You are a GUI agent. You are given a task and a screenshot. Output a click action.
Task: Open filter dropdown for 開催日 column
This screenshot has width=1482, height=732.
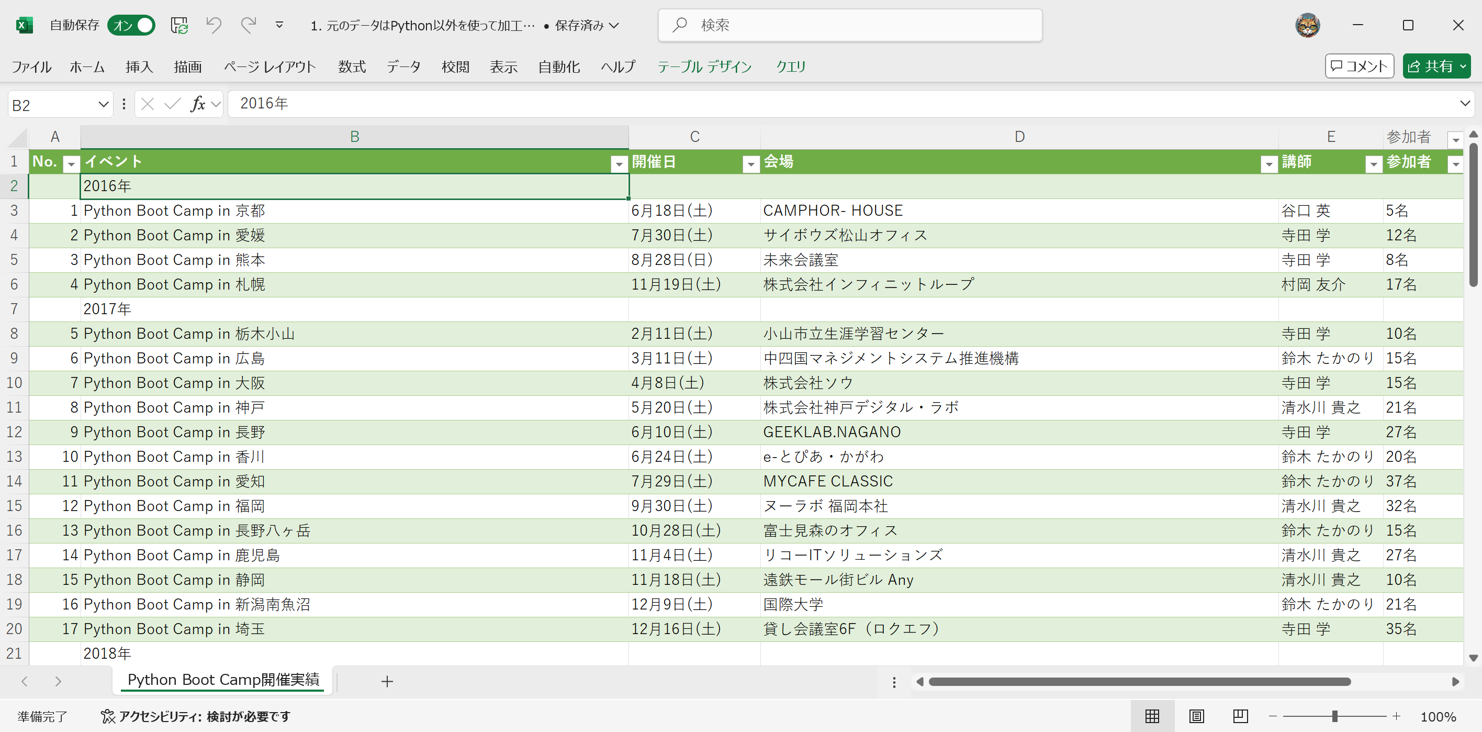tap(750, 164)
